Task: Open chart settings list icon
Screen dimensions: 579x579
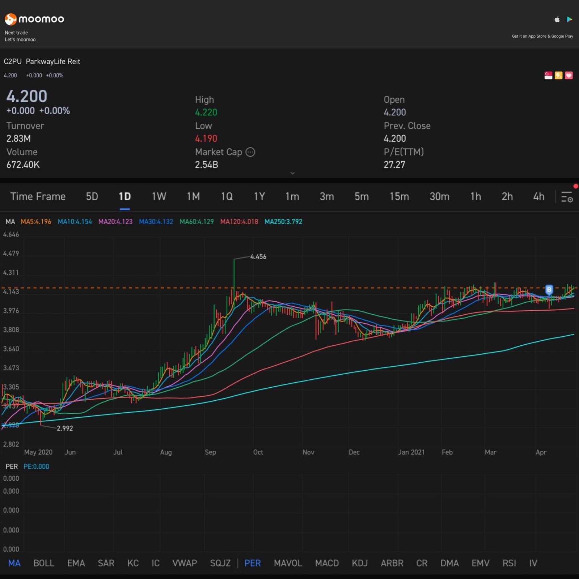Action: coord(566,197)
